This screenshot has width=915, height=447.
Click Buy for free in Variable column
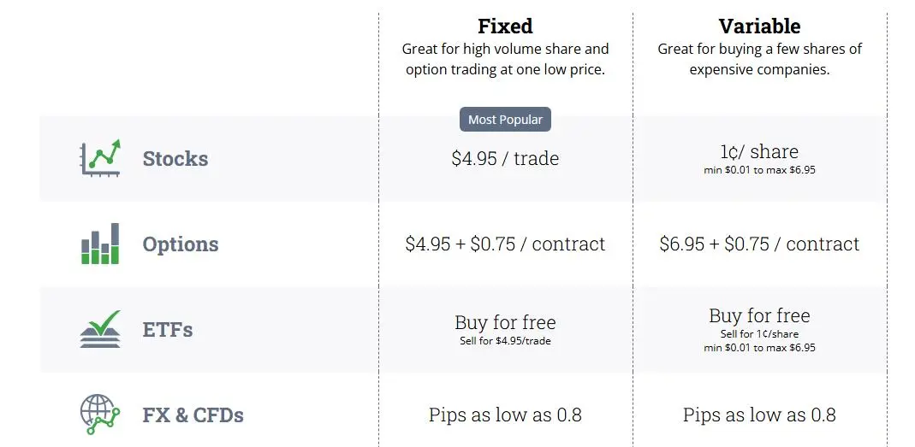(x=759, y=315)
